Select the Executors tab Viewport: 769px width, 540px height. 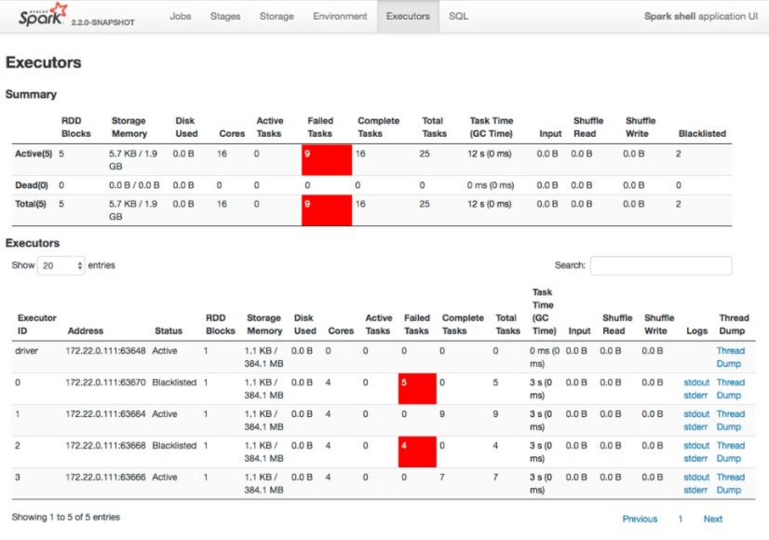408,16
